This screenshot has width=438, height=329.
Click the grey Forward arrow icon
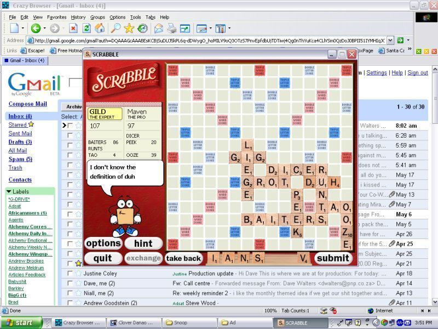[55, 29]
